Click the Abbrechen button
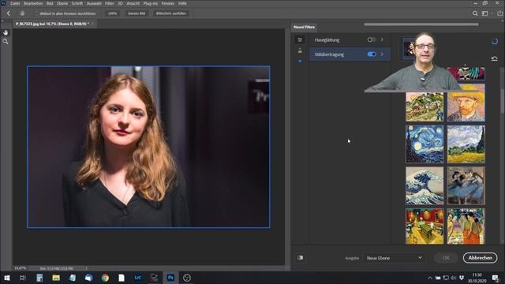 tap(480, 258)
